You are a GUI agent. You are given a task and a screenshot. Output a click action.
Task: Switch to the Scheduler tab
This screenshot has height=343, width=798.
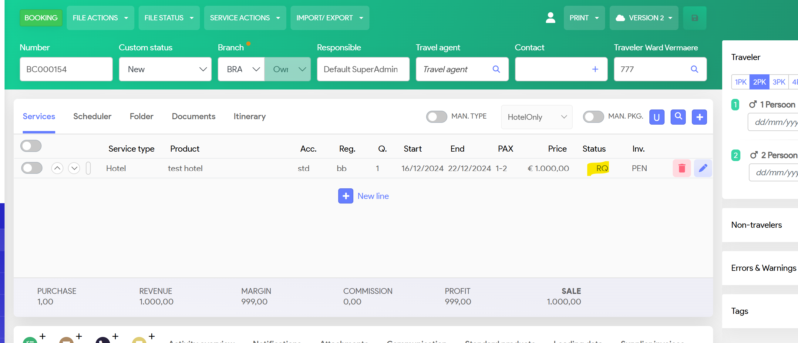tap(92, 116)
